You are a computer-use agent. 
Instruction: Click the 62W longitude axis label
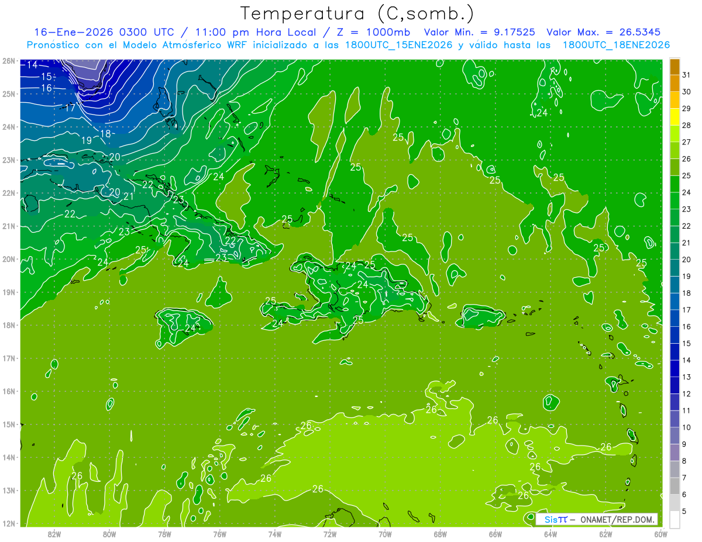point(605,534)
